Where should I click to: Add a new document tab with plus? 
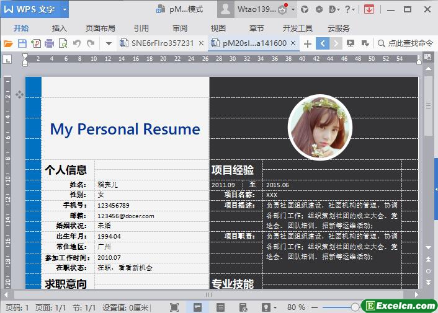(x=307, y=43)
